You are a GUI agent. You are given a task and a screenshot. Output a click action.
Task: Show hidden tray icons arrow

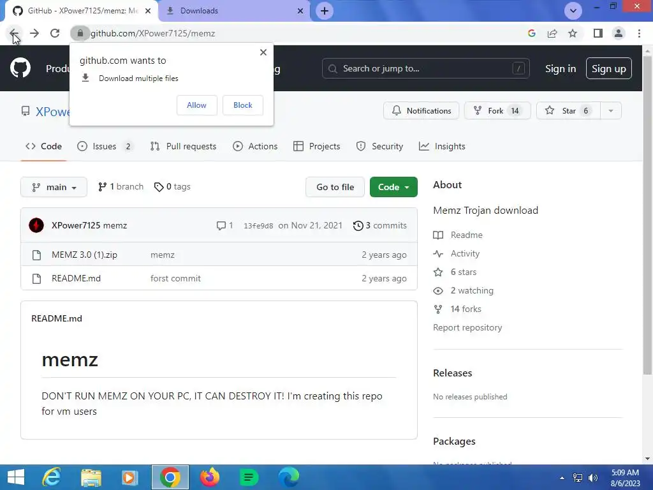(x=562, y=478)
